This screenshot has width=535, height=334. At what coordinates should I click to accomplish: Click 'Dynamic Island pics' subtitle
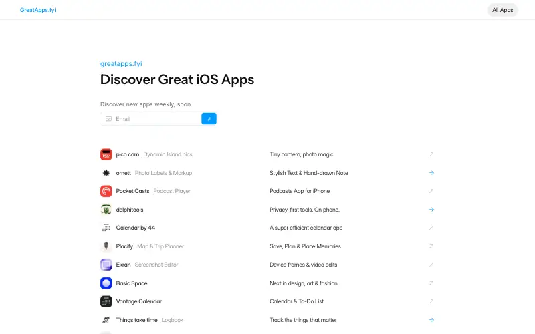tap(168, 154)
